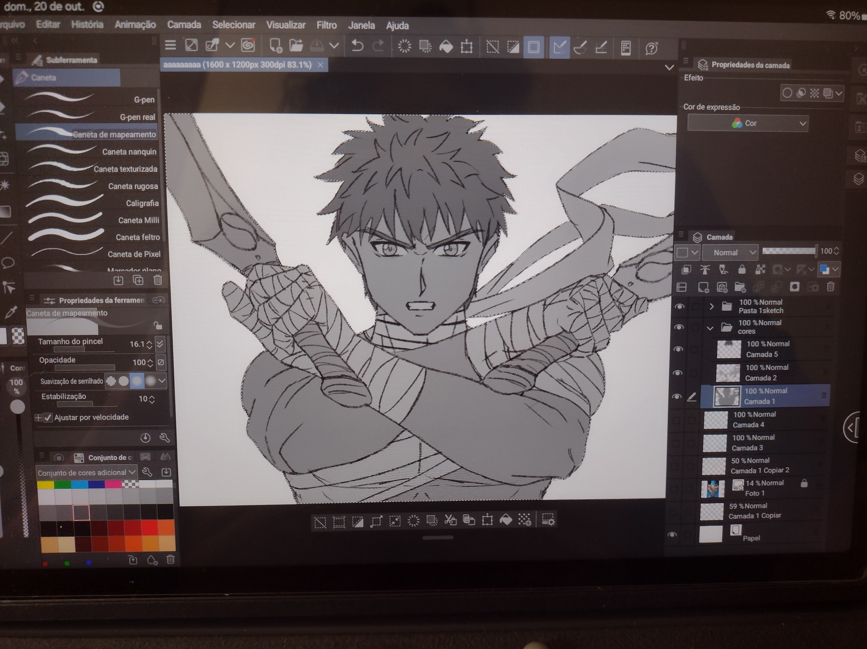Toggle visibility of Papel layer

tap(672, 535)
